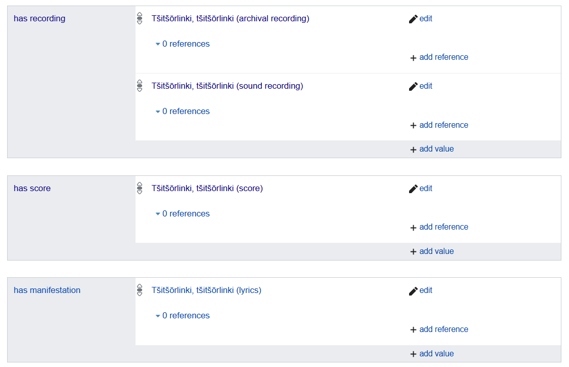Click rank selector icon beside sound recording
The image size is (569, 367).
pos(140,86)
